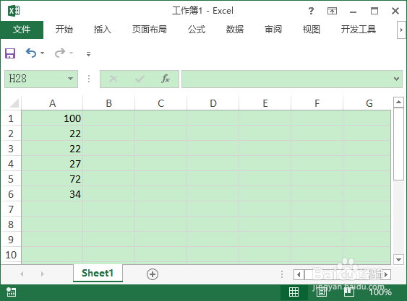This screenshot has width=407, height=301.
Task: Open Insert Function fx dialog
Action: 166,79
